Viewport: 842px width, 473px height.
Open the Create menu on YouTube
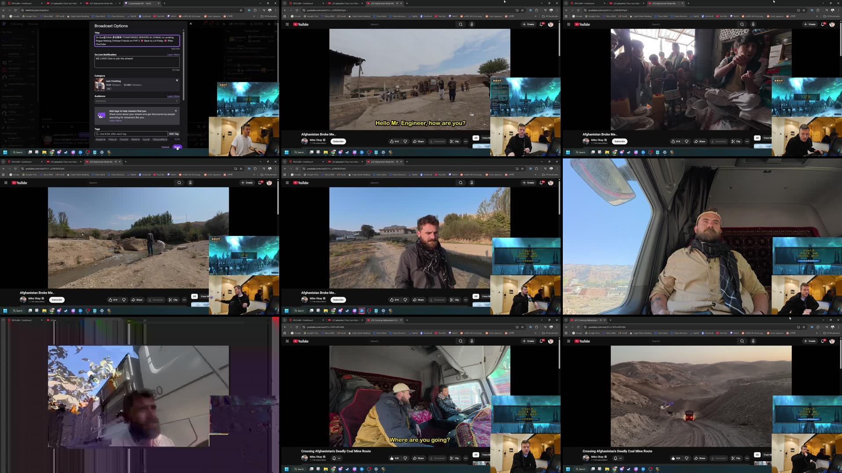(x=528, y=24)
